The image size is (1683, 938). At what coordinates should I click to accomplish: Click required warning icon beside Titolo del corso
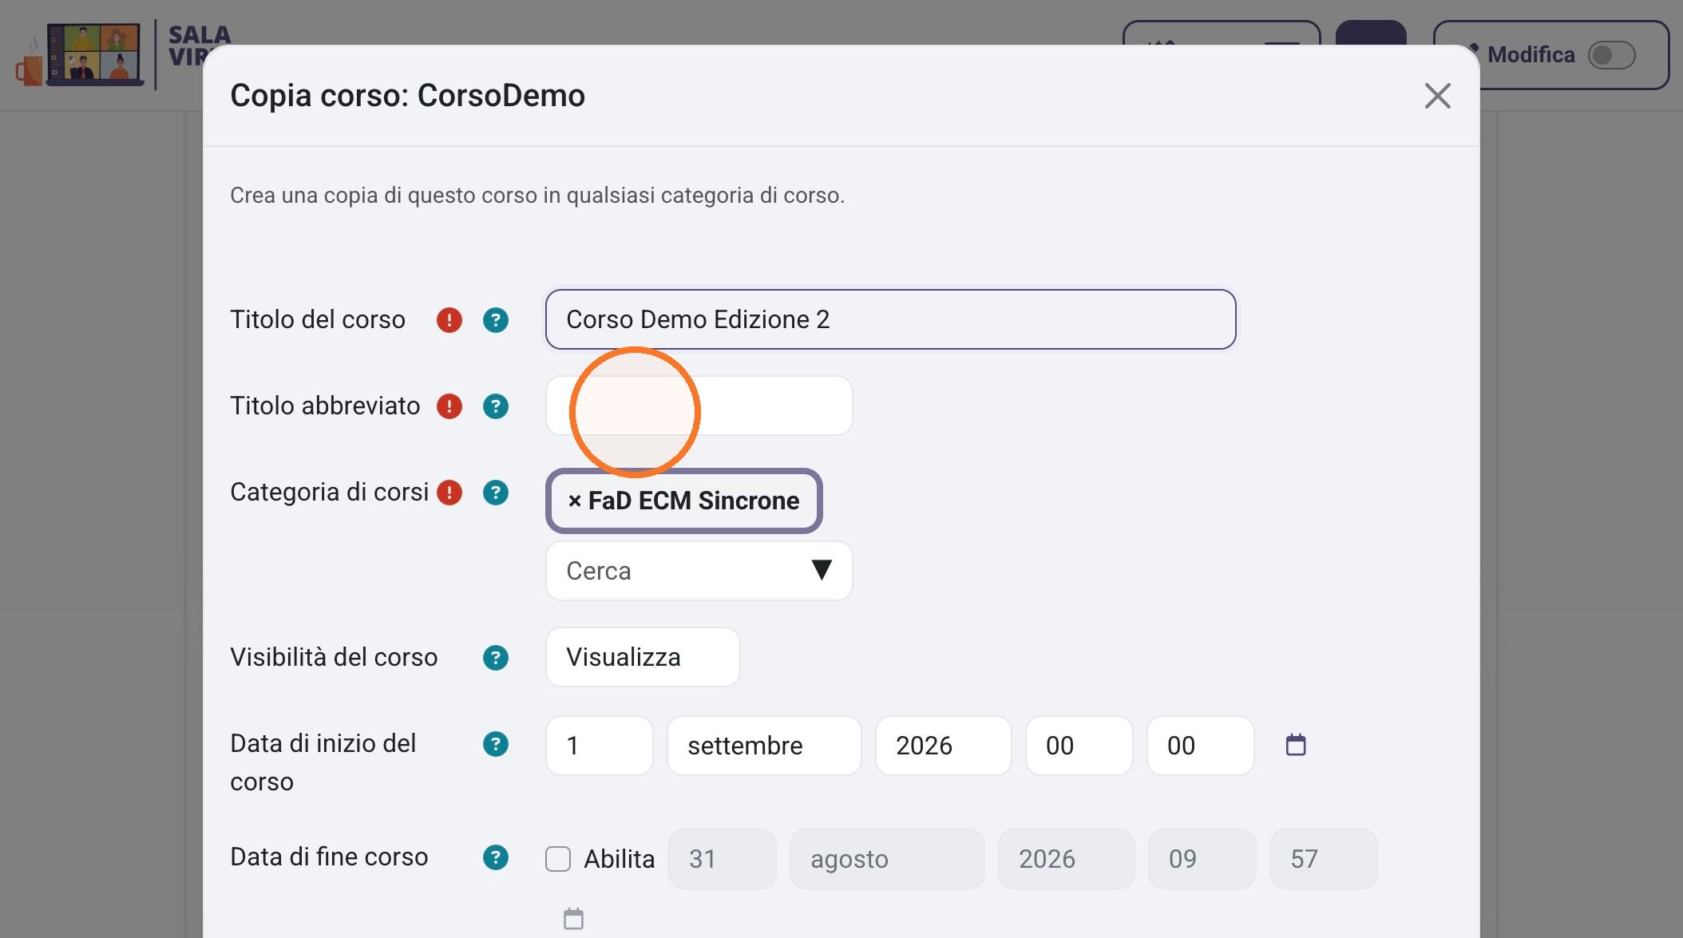tap(449, 320)
